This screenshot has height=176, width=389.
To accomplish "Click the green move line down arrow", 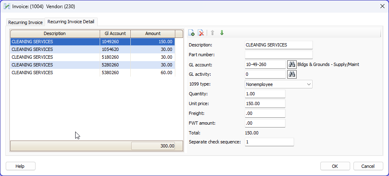I will point(222,33).
